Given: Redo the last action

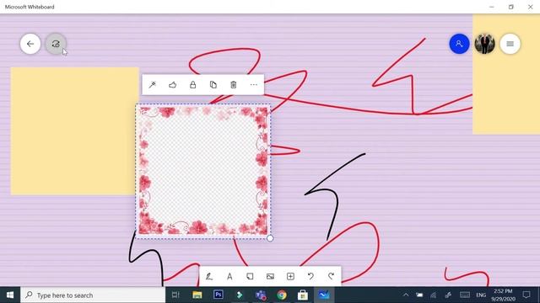Looking at the screenshot, I should point(331,276).
